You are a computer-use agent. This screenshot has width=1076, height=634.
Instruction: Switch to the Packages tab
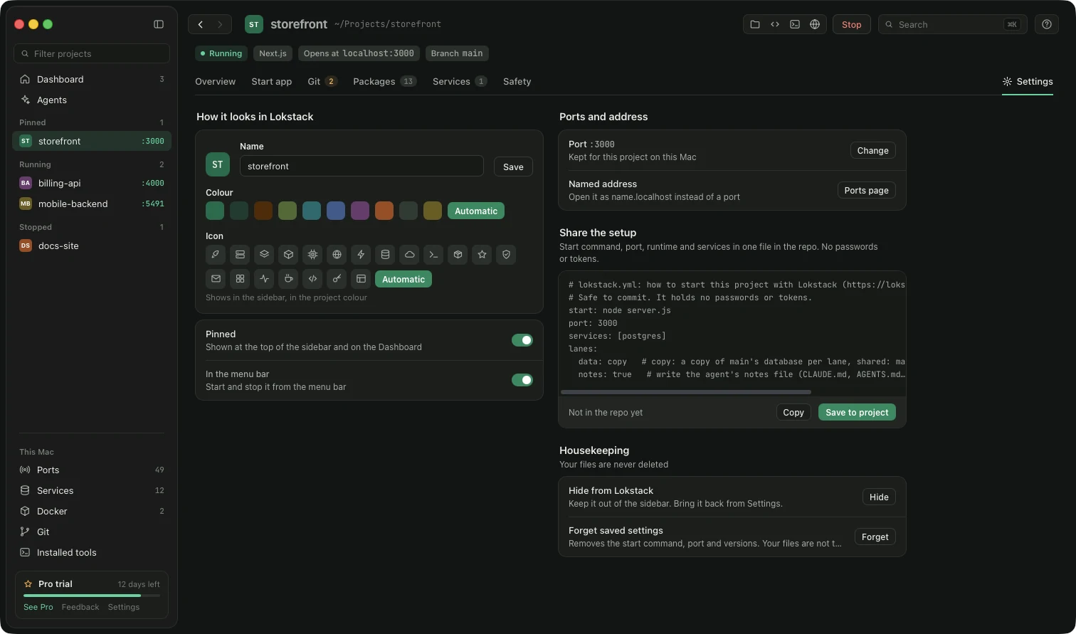pos(385,81)
